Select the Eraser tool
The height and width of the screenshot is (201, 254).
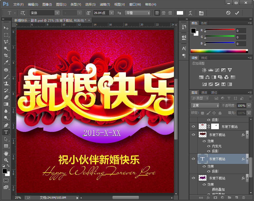pos(6,97)
